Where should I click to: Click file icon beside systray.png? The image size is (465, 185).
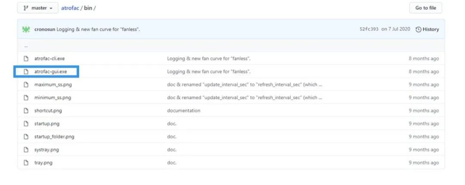coord(26,150)
